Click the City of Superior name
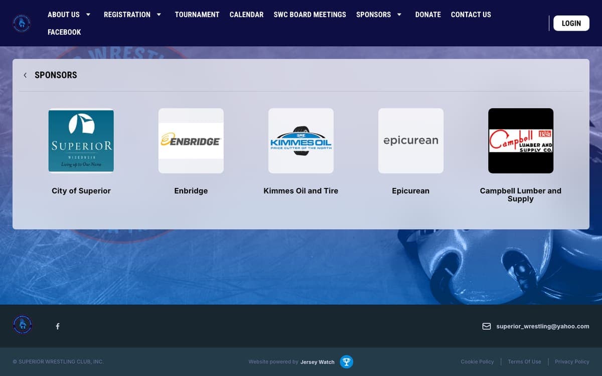The width and height of the screenshot is (602, 376). 81,191
